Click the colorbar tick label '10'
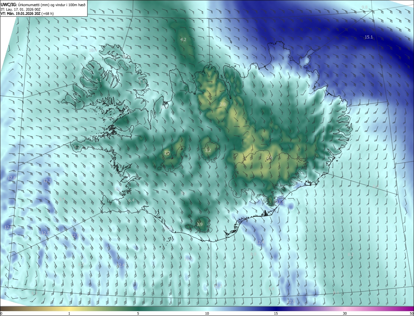This screenshot has height=316, width=414. (x=207, y=313)
